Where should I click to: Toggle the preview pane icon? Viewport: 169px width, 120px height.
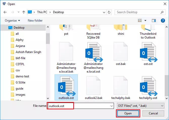pos(154,21)
